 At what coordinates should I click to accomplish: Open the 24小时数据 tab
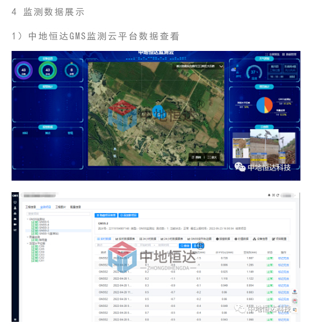click(x=147, y=239)
